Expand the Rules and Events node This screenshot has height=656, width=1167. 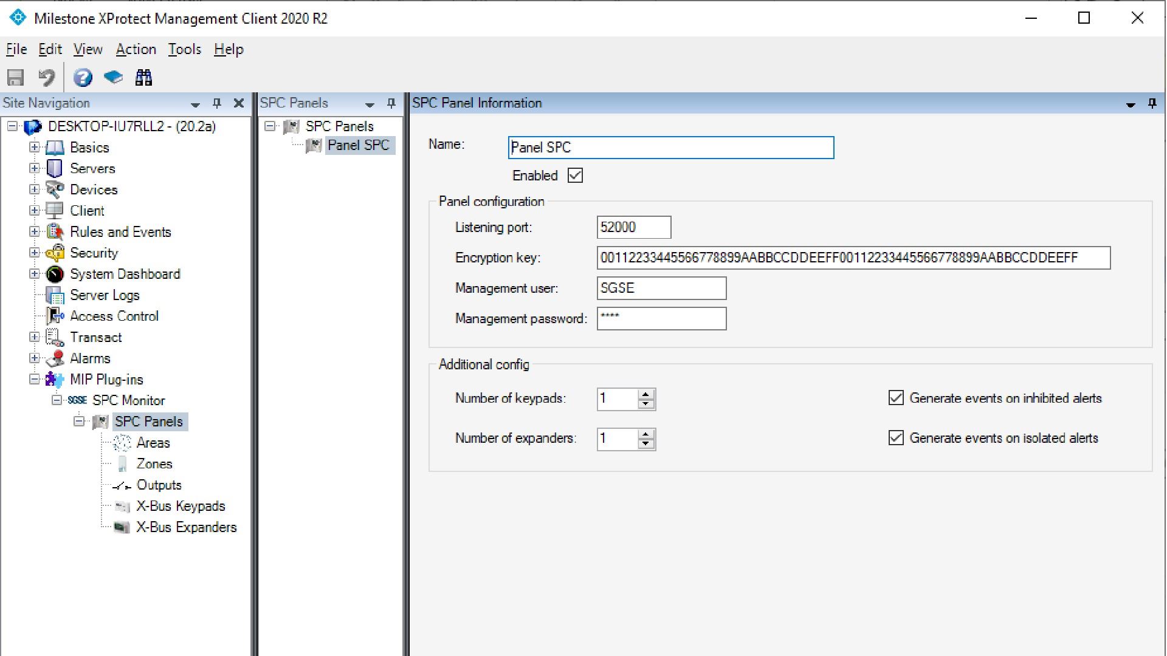tap(35, 231)
